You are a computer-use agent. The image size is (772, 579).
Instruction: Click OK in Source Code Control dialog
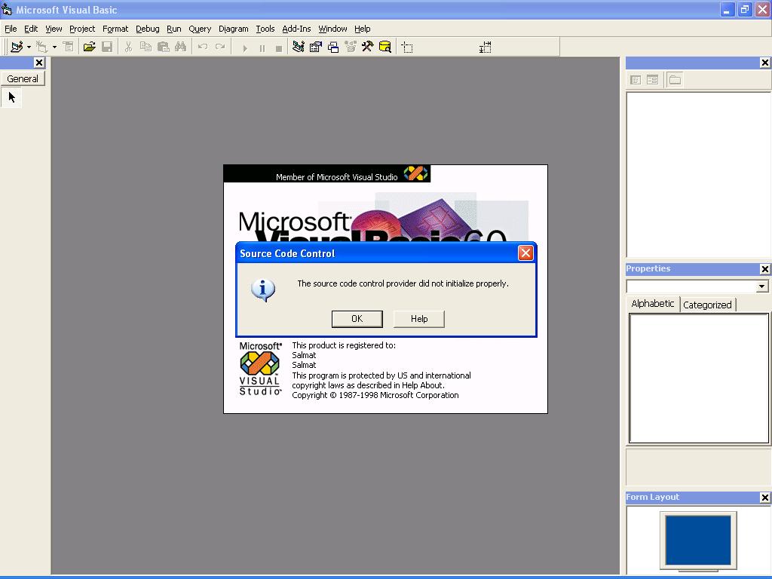pos(357,319)
